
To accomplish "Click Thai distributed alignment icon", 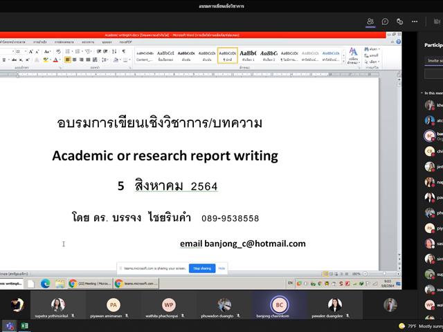I will tap(95, 60).
